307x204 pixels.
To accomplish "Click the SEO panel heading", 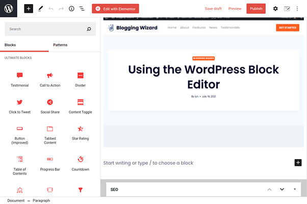I will click(x=114, y=190).
